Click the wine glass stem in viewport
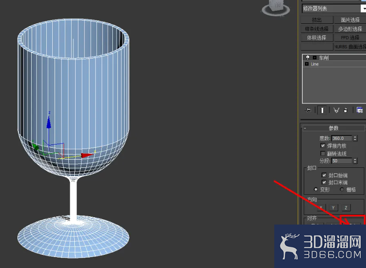The width and height of the screenshot is (366, 268). 73,200
